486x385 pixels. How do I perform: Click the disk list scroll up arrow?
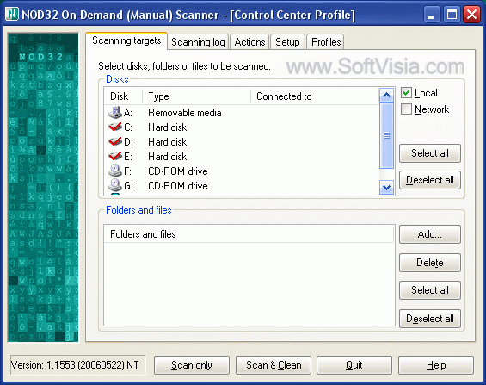tap(386, 96)
